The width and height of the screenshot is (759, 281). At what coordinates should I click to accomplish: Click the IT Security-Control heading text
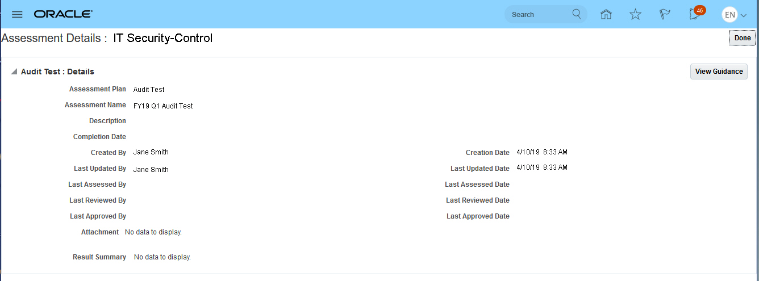point(163,38)
